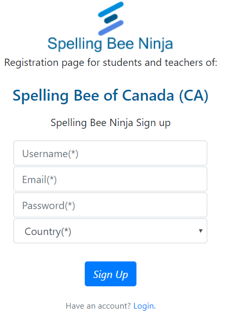Click the word Spelling in the blue heading
230x333 pixels.
point(41,96)
